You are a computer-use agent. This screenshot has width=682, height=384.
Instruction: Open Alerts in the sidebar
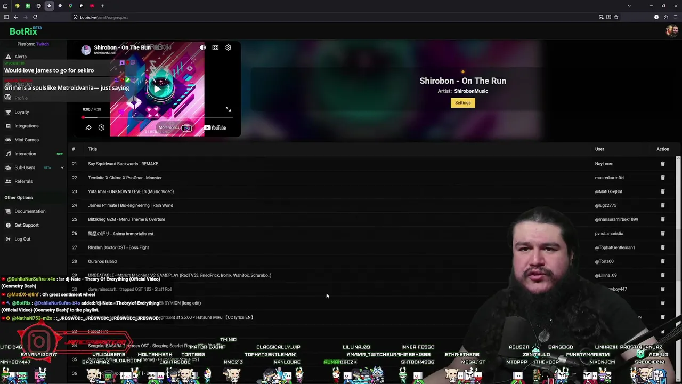[20, 57]
